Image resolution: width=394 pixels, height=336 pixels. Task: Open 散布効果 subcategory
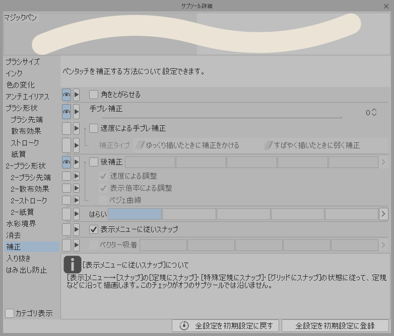[x=26, y=131]
